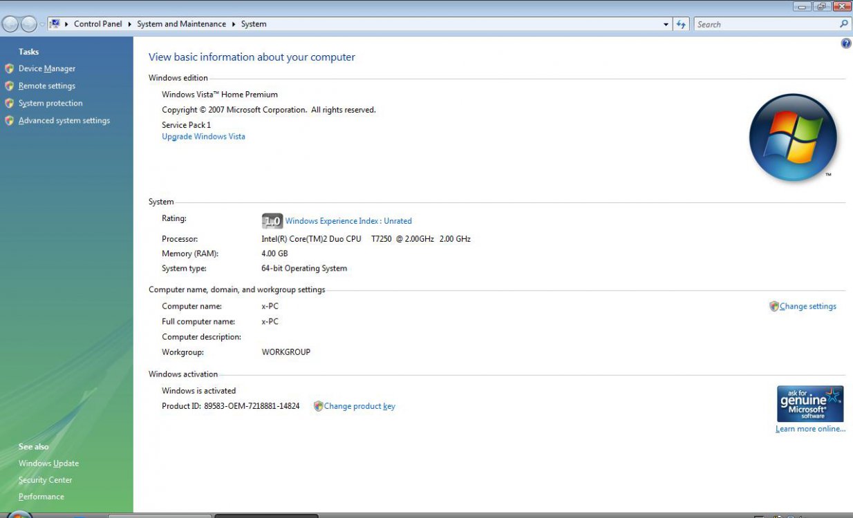Open the recent pages dropdown beside Forward
This screenshot has width=853, height=518.
42,24
